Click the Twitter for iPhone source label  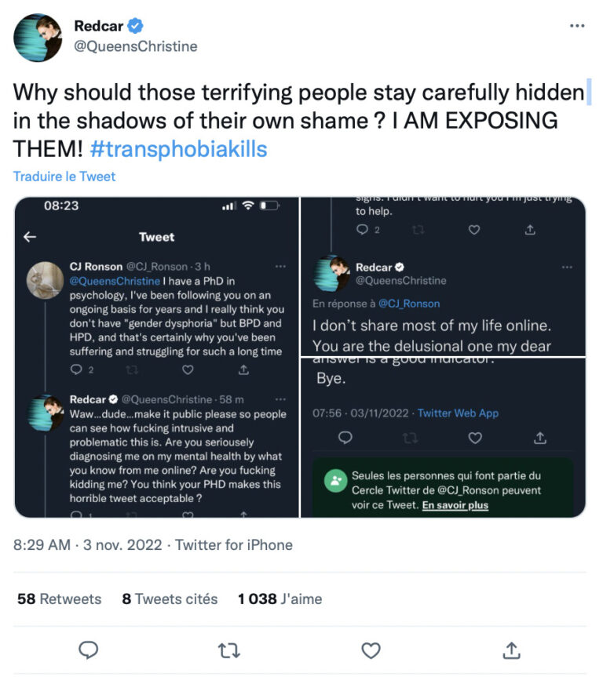[x=234, y=544]
